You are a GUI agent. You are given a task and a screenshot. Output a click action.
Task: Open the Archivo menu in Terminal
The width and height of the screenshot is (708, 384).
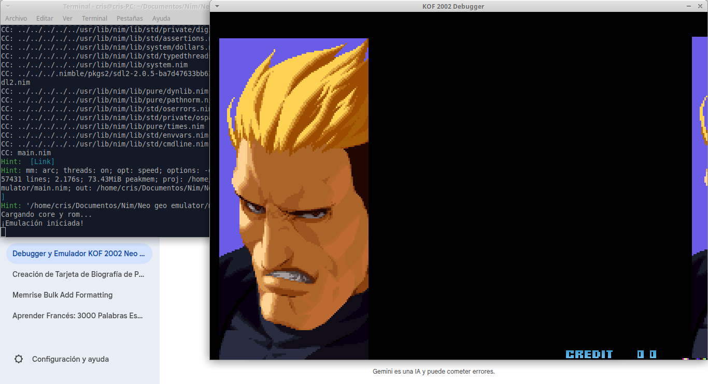point(16,18)
